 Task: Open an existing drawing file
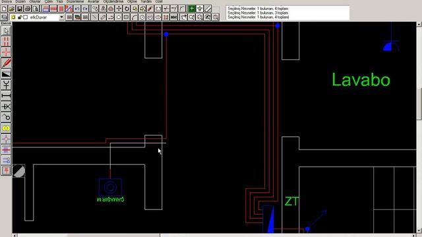(12, 9)
